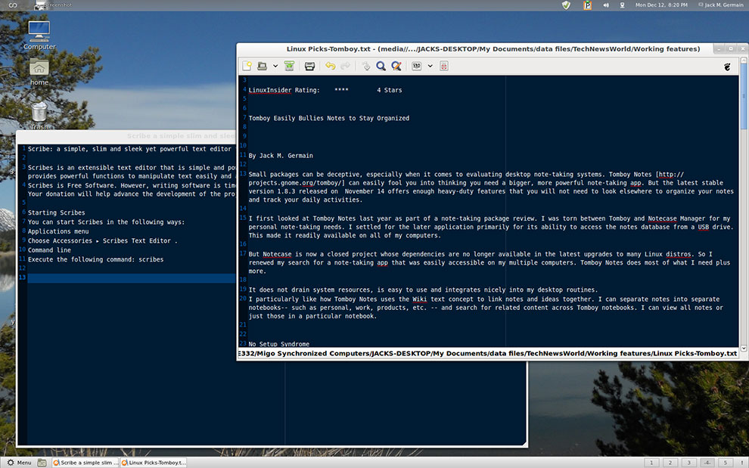Click the 'By Jack M. Germain' byline
This screenshot has width=749, height=468.
281,155
